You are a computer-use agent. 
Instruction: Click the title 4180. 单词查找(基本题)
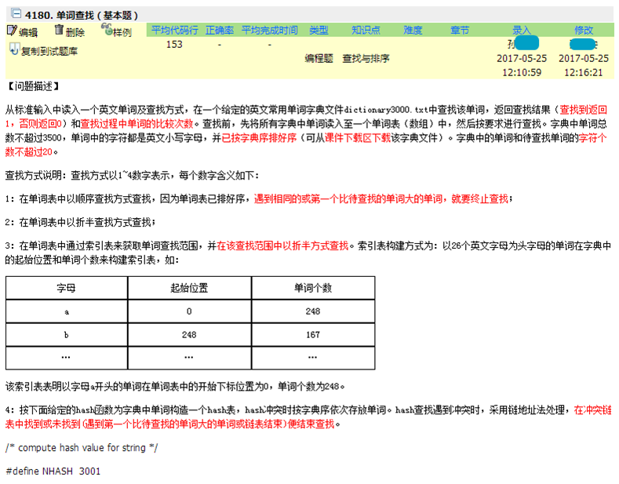pos(82,16)
